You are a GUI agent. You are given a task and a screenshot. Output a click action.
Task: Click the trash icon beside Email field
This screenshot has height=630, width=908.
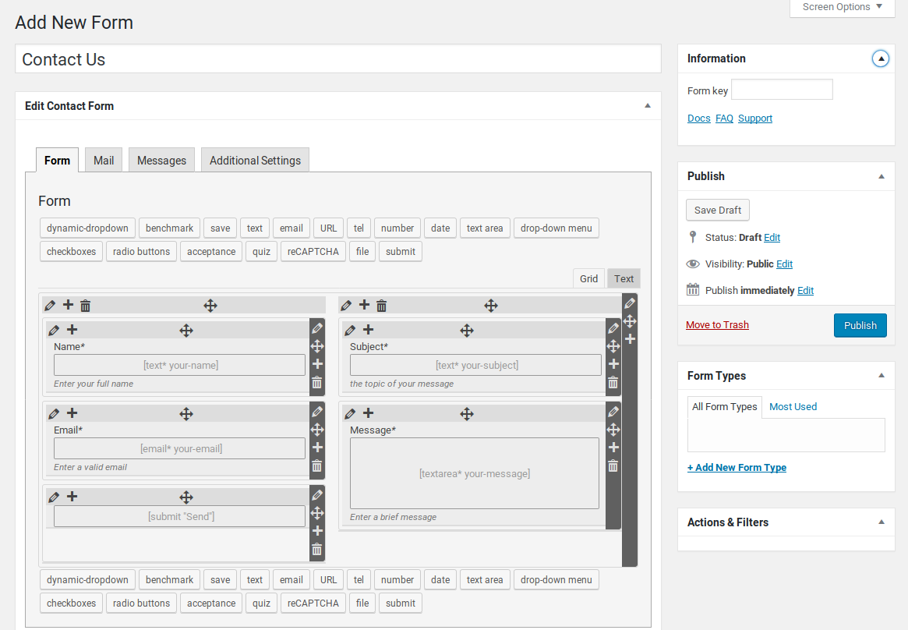(316, 465)
